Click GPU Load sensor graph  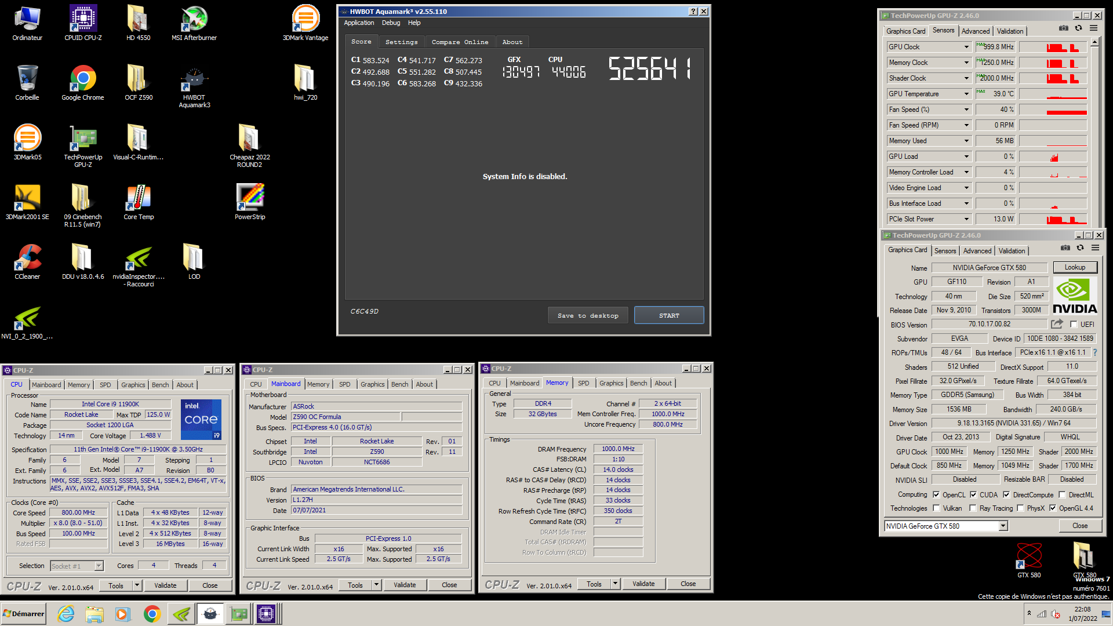coord(1053,156)
